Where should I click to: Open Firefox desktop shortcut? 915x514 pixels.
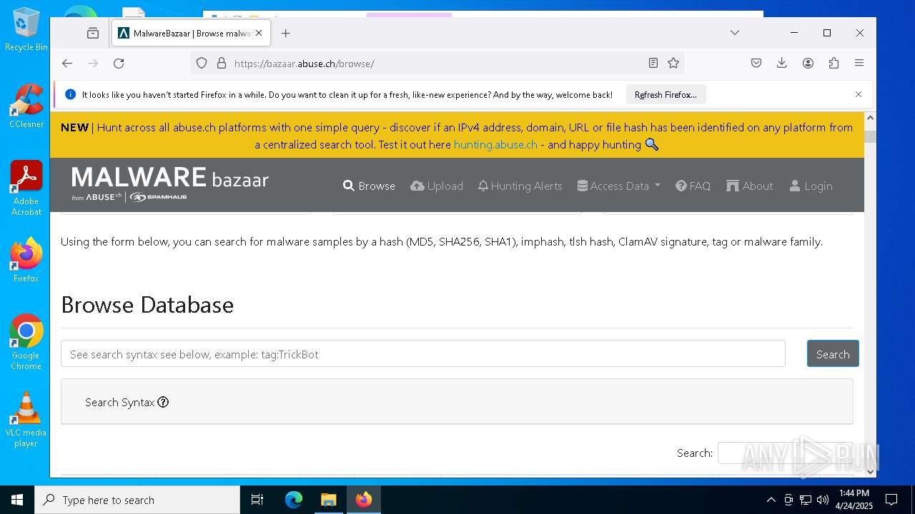[26, 260]
